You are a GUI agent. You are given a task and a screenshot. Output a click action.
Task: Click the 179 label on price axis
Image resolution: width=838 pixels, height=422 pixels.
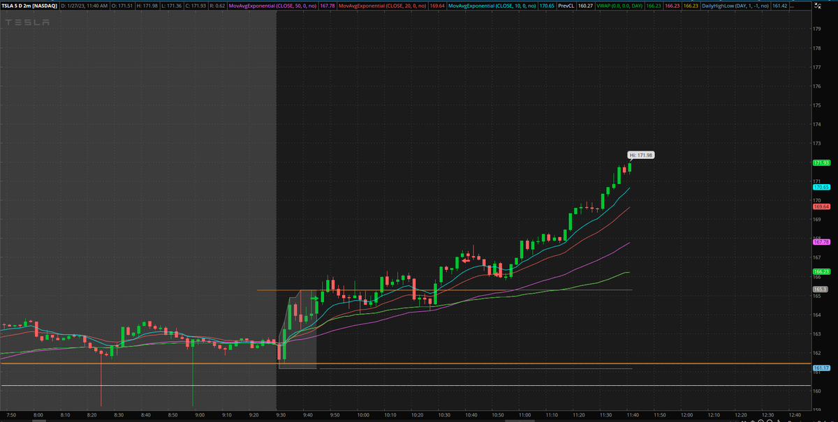(816, 29)
